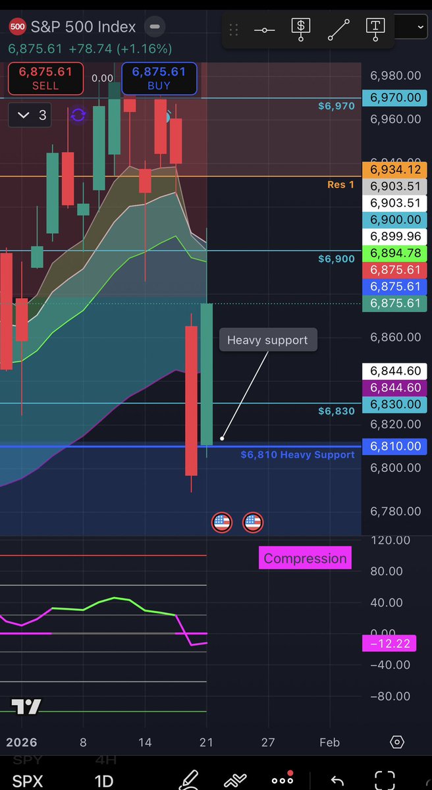Select the $6,970 line label on chart
Screen dimensions: 432x790
coord(336,105)
